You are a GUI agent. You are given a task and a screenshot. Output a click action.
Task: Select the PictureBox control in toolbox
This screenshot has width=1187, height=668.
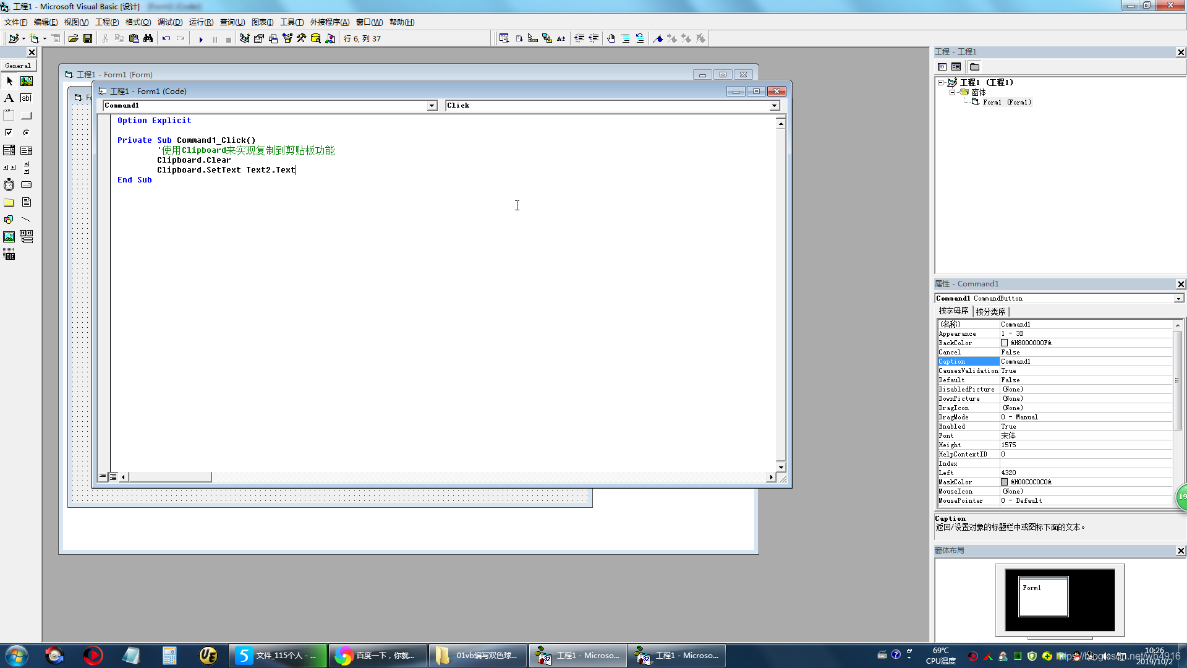point(27,81)
